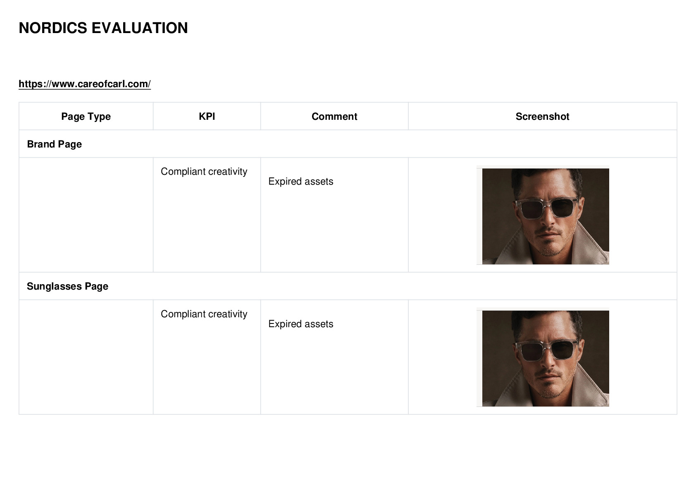
Task: Click the Brand Page section row
Action: [x=348, y=144]
